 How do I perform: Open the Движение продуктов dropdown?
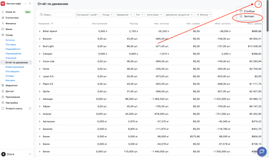coord(179,14)
